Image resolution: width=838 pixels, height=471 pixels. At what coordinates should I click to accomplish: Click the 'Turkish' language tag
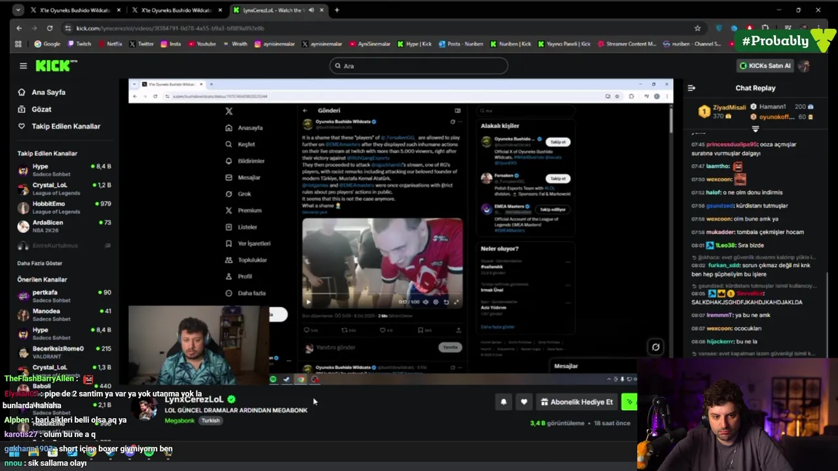click(x=210, y=421)
